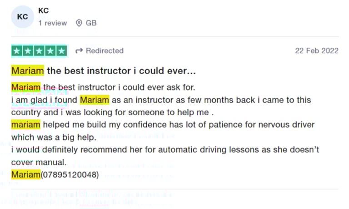The height and width of the screenshot is (209, 349).
Task: Click the GB country label
Action: click(91, 23)
